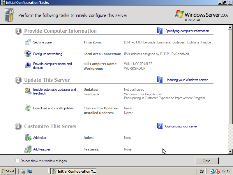
Task: Select Initial Configuration Tasks taskbar button
Action: (x=74, y=171)
